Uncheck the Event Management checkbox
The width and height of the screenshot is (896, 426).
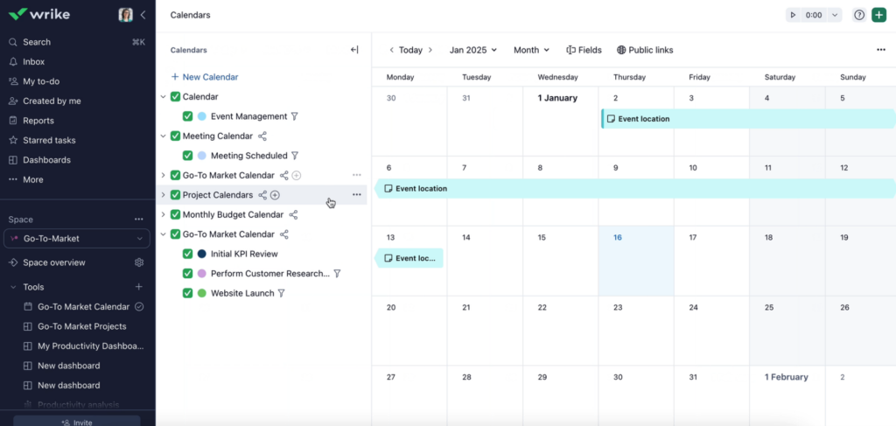(187, 116)
